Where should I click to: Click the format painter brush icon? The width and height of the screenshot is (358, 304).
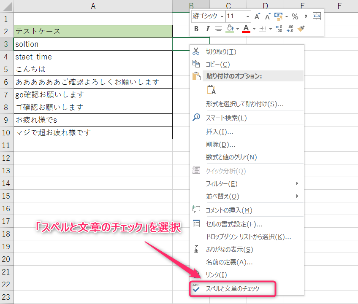pos(301,29)
